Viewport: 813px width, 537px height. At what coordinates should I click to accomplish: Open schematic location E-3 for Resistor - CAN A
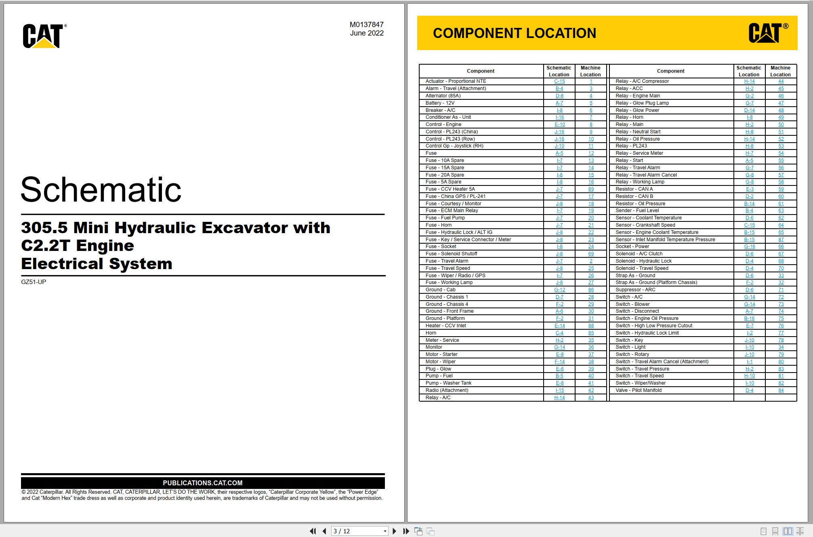[x=750, y=189]
